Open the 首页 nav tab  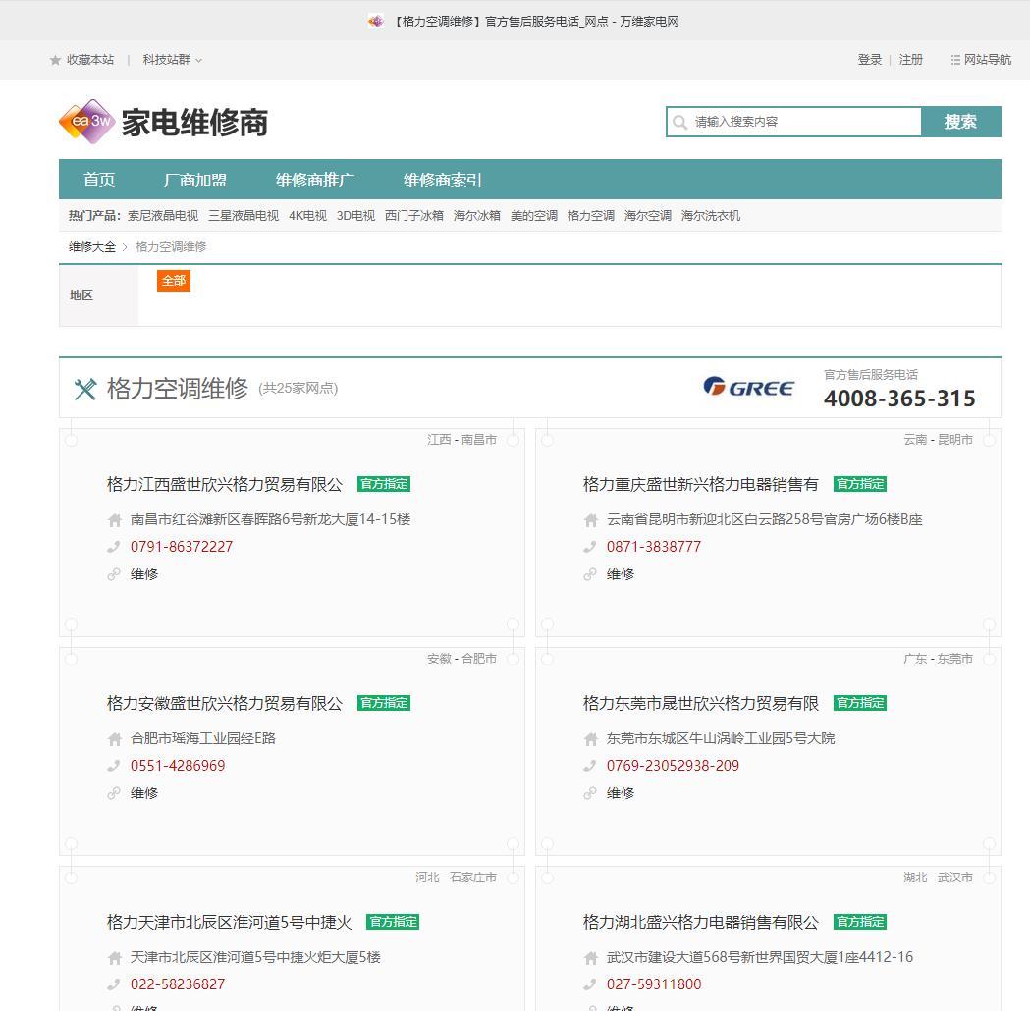[x=99, y=180]
